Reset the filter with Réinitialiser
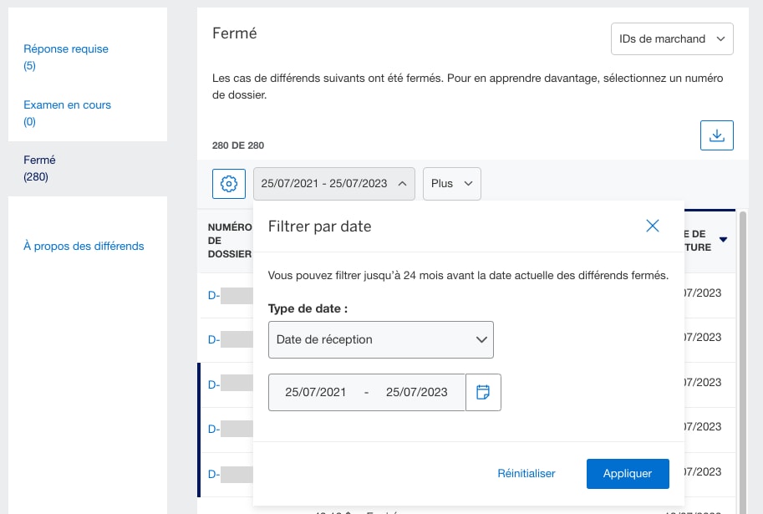Viewport: 763px width, 514px height. point(526,473)
